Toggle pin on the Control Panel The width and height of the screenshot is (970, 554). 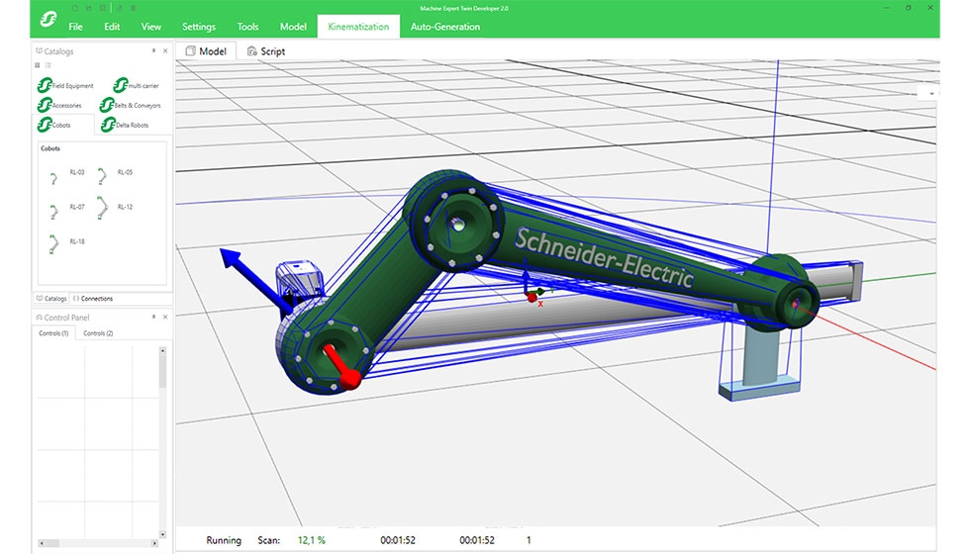click(x=153, y=318)
